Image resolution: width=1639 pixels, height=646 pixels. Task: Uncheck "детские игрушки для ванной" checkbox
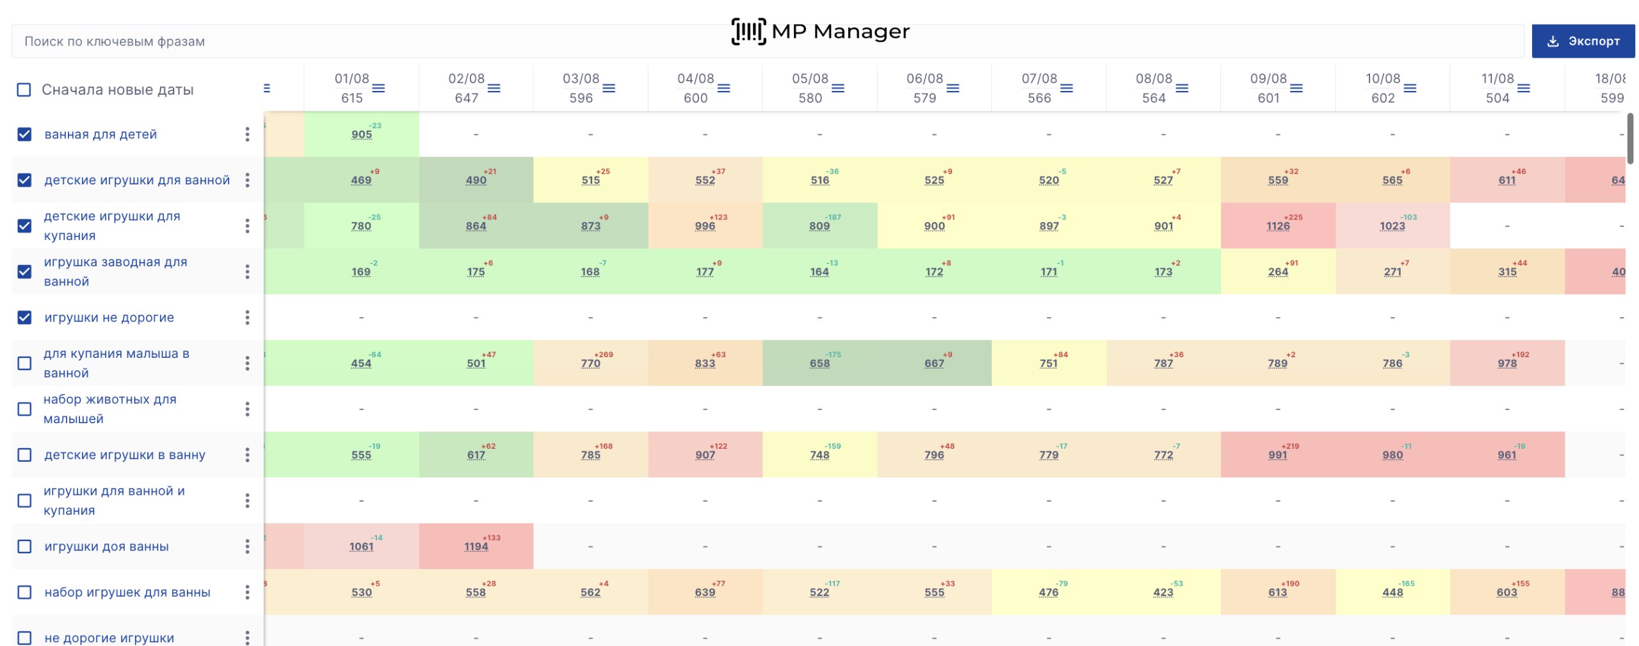tap(24, 180)
